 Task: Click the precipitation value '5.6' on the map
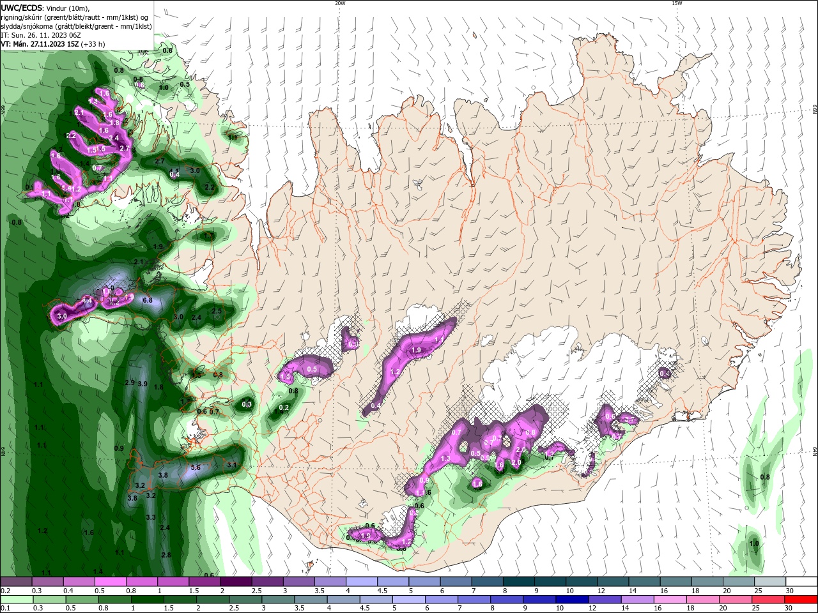coord(196,467)
